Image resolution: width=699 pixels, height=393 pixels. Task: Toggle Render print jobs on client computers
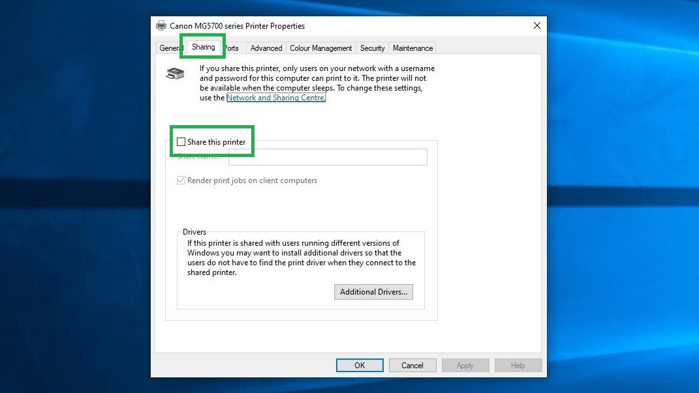181,181
